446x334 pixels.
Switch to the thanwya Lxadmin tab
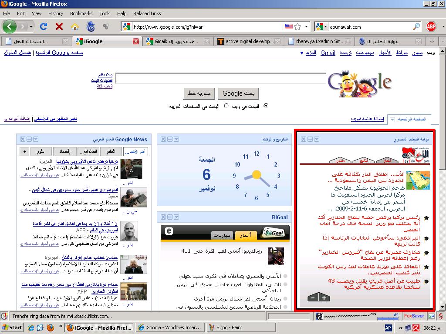tap(320, 41)
